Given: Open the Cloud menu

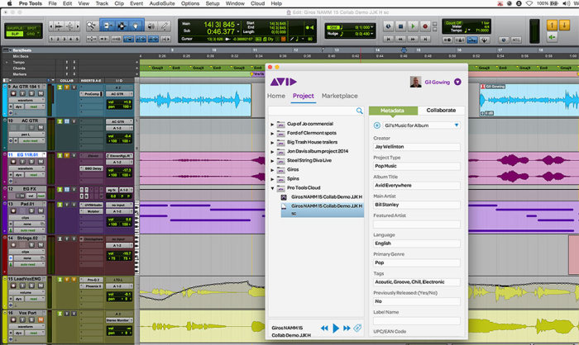Looking at the screenshot, I should pyautogui.click(x=257, y=3).
